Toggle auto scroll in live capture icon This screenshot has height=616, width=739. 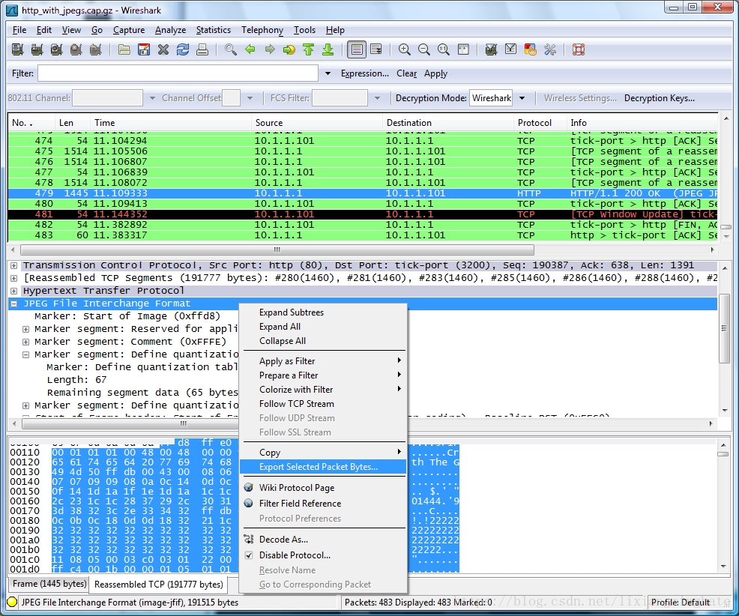click(x=376, y=49)
